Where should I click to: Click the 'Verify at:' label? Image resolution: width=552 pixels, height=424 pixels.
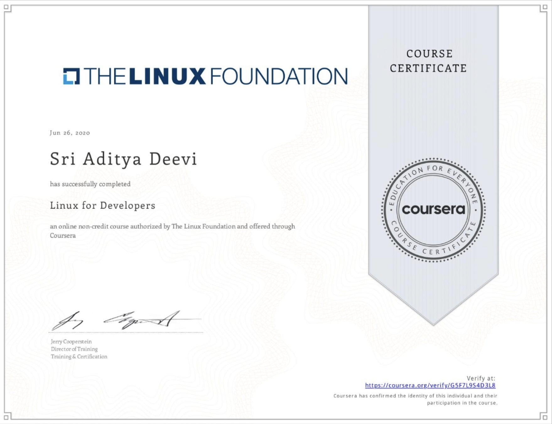tap(481, 378)
